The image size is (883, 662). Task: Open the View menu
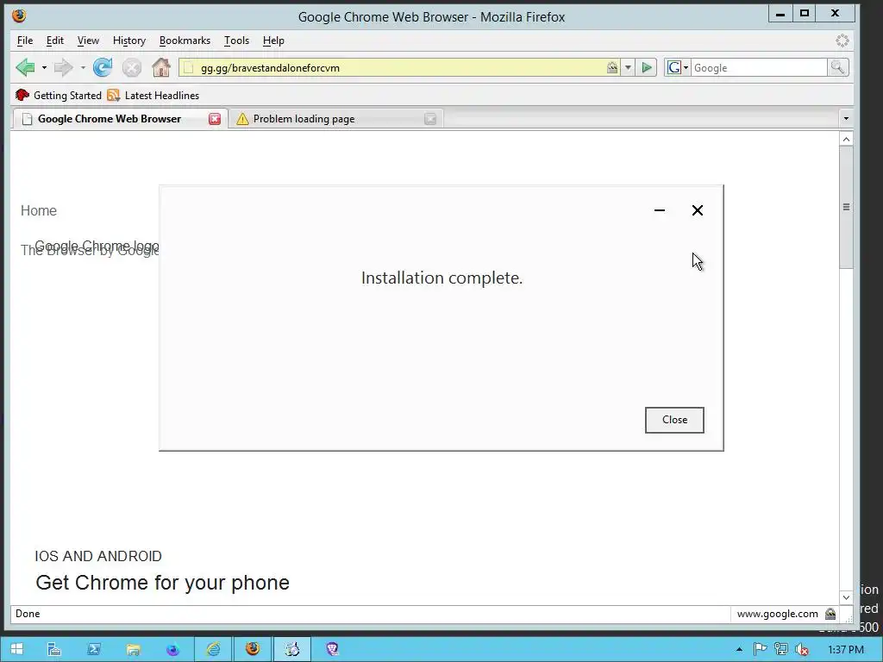click(x=88, y=41)
